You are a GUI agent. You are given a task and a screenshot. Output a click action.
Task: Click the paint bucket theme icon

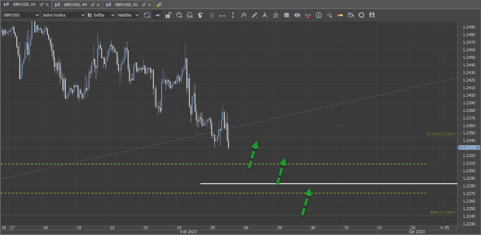pyautogui.click(x=351, y=15)
